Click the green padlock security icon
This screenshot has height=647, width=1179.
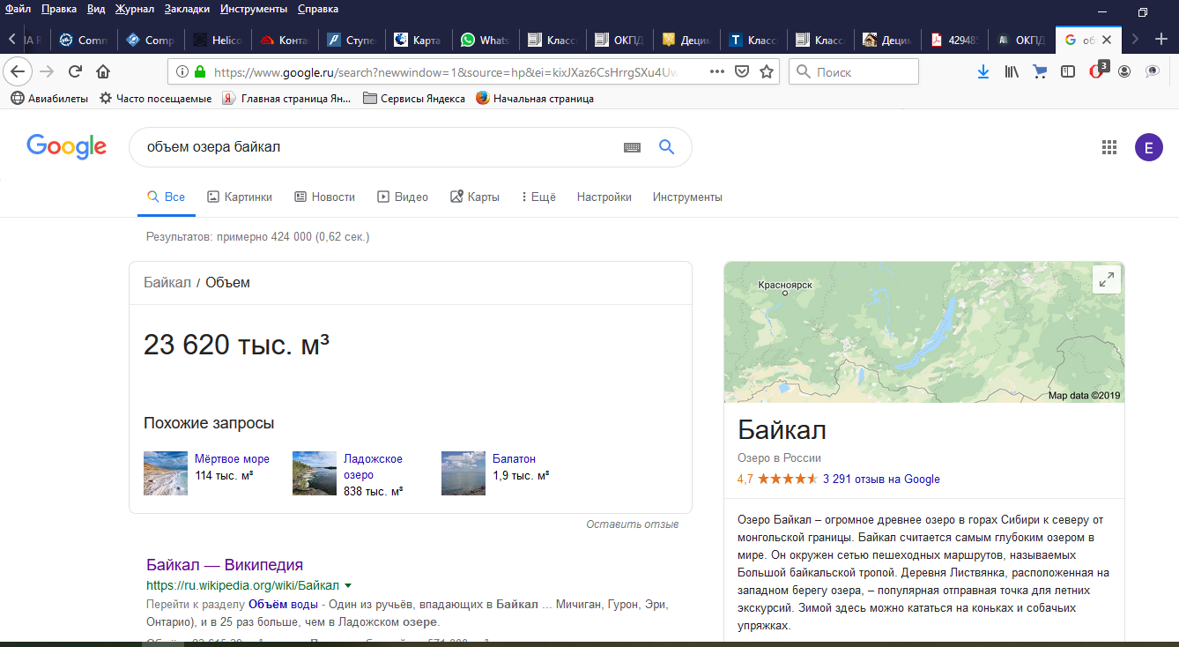click(x=200, y=71)
